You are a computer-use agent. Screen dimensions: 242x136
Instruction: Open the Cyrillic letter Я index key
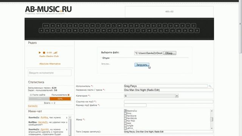[x=197, y=31]
